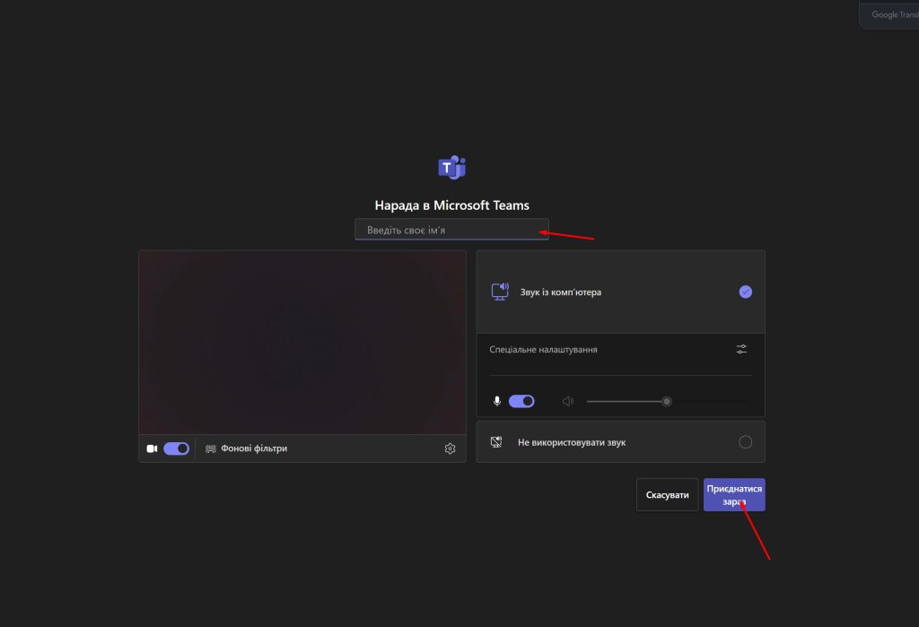Expand the Спеціальне налаштування section label
919x627 pixels.
click(x=543, y=349)
